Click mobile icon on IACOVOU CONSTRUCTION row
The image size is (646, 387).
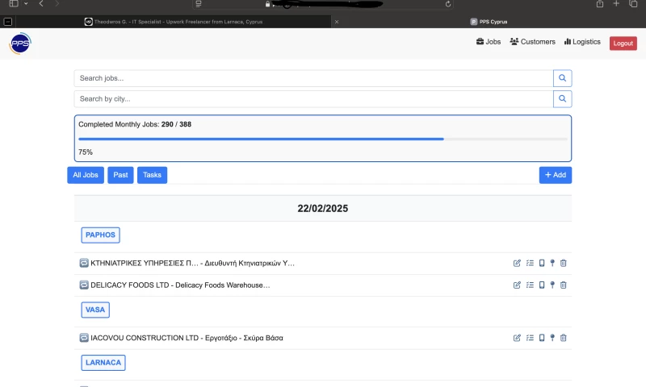[x=542, y=338]
